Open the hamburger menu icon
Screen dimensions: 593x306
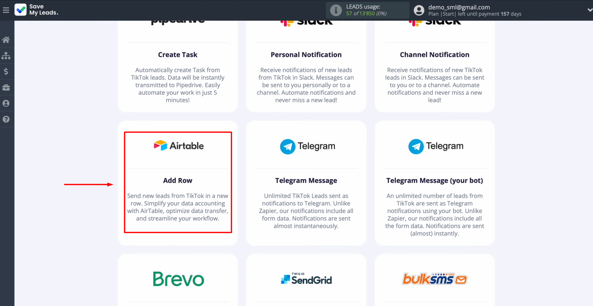pos(6,10)
